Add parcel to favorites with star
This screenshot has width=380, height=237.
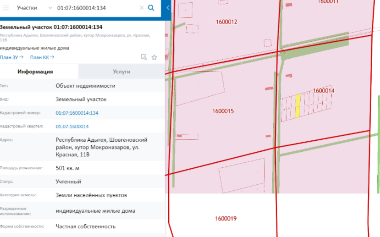154,57
